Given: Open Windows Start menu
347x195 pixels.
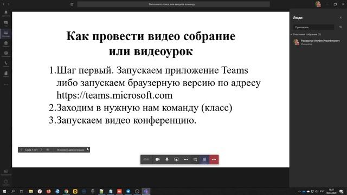Looking at the screenshot, I should (4, 191).
